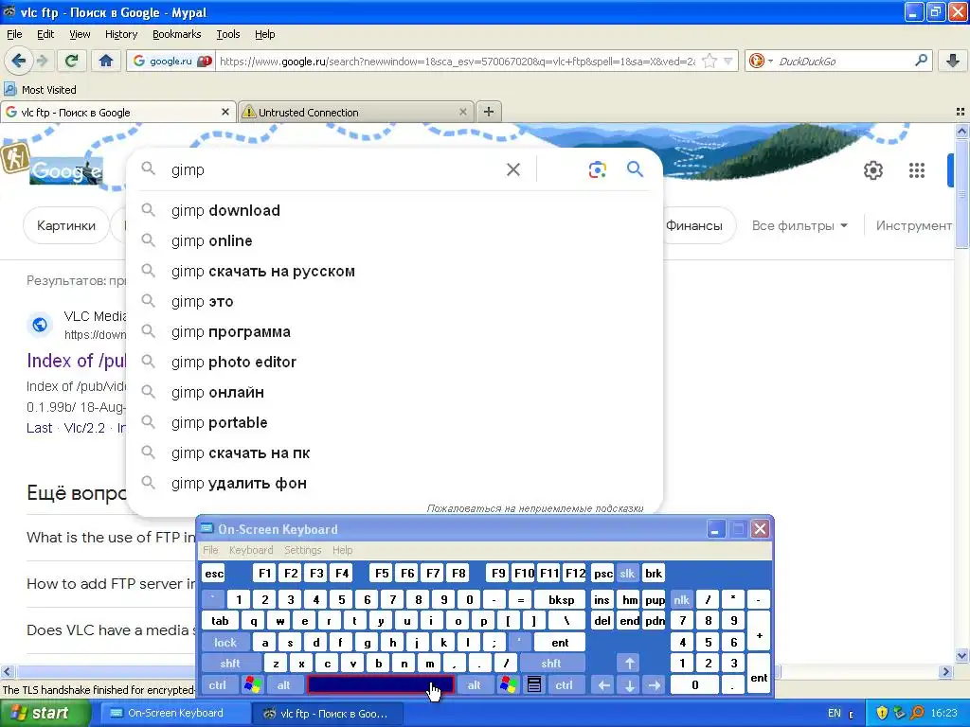Click the bksp key on keyboard
Screen dimensions: 970x727
561,599
